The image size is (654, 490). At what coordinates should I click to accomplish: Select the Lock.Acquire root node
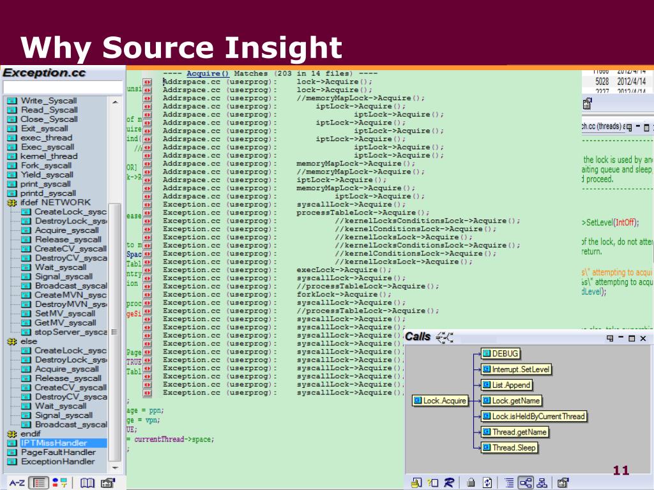coord(440,401)
